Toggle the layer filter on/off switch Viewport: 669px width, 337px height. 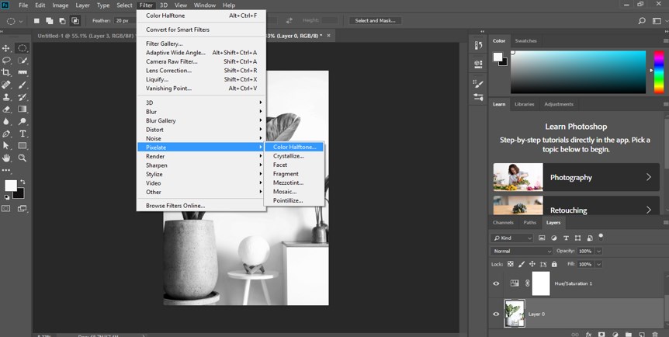pos(601,236)
